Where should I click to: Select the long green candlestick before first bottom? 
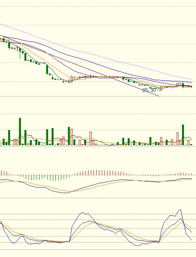click(x=47, y=69)
